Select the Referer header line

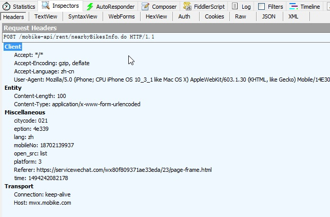point(112,170)
